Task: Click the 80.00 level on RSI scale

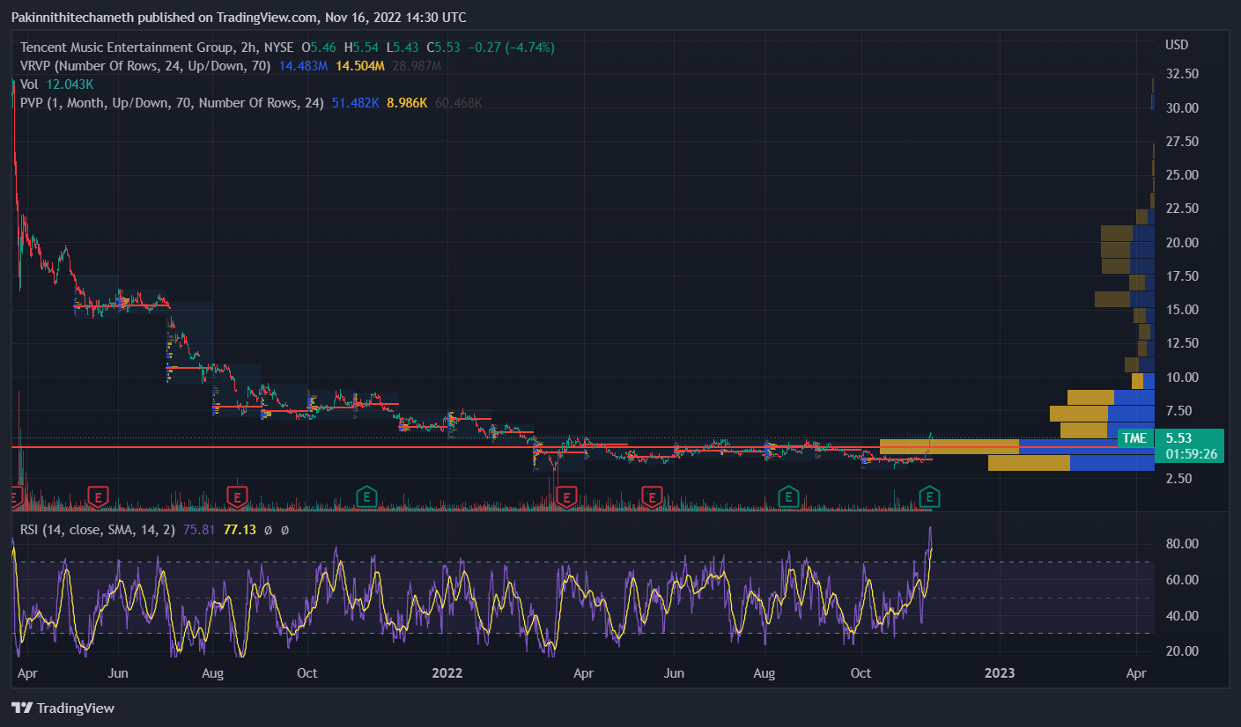Action: tap(1181, 544)
